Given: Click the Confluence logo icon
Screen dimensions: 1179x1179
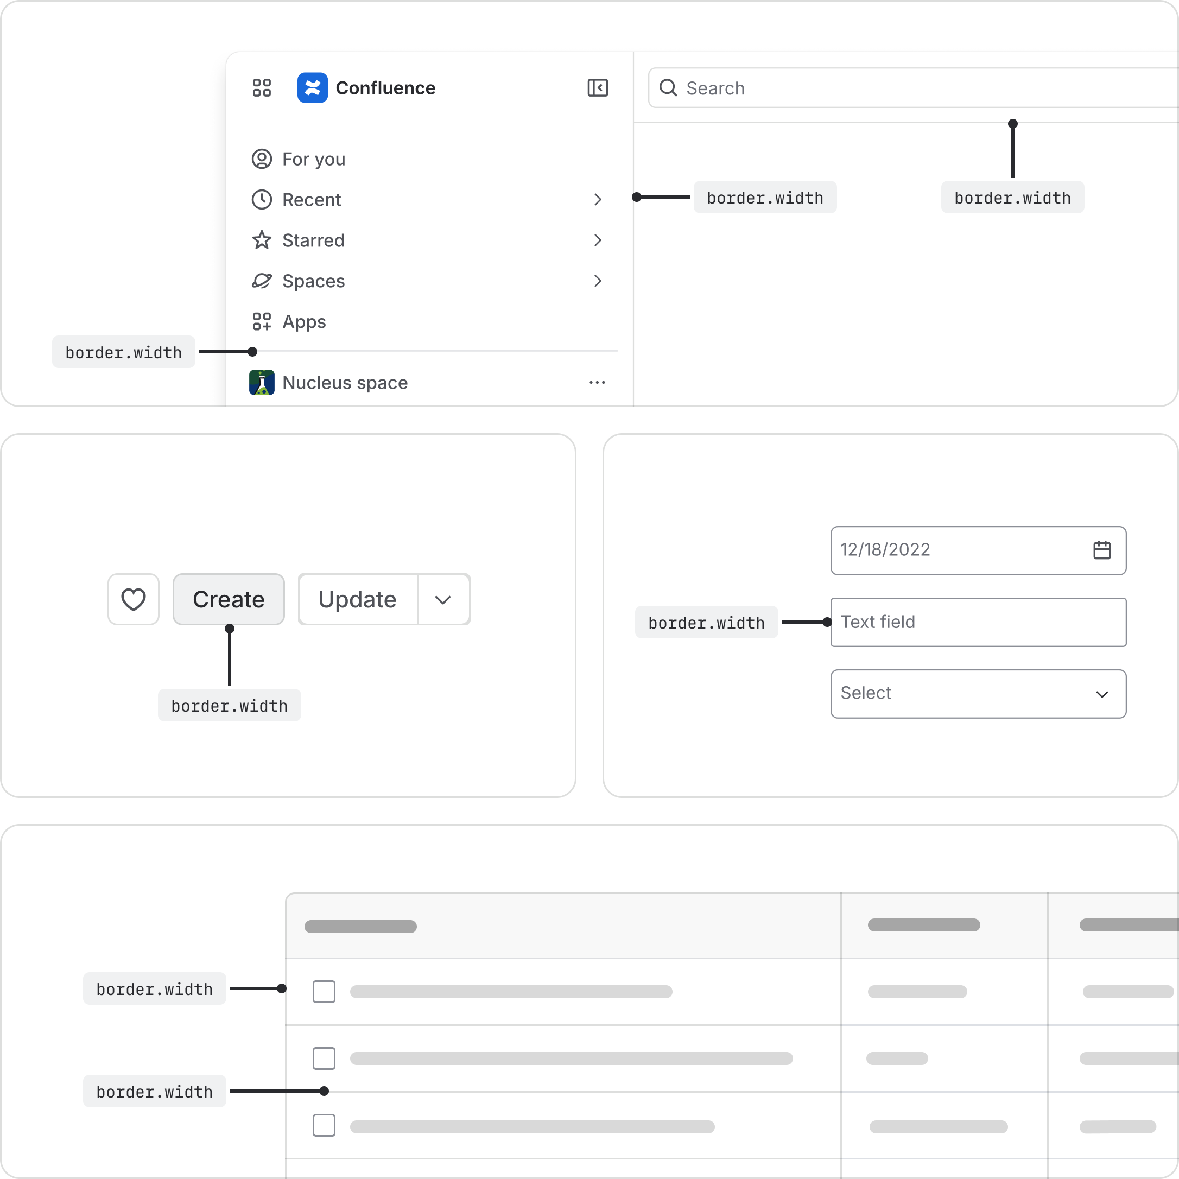Looking at the screenshot, I should (313, 88).
